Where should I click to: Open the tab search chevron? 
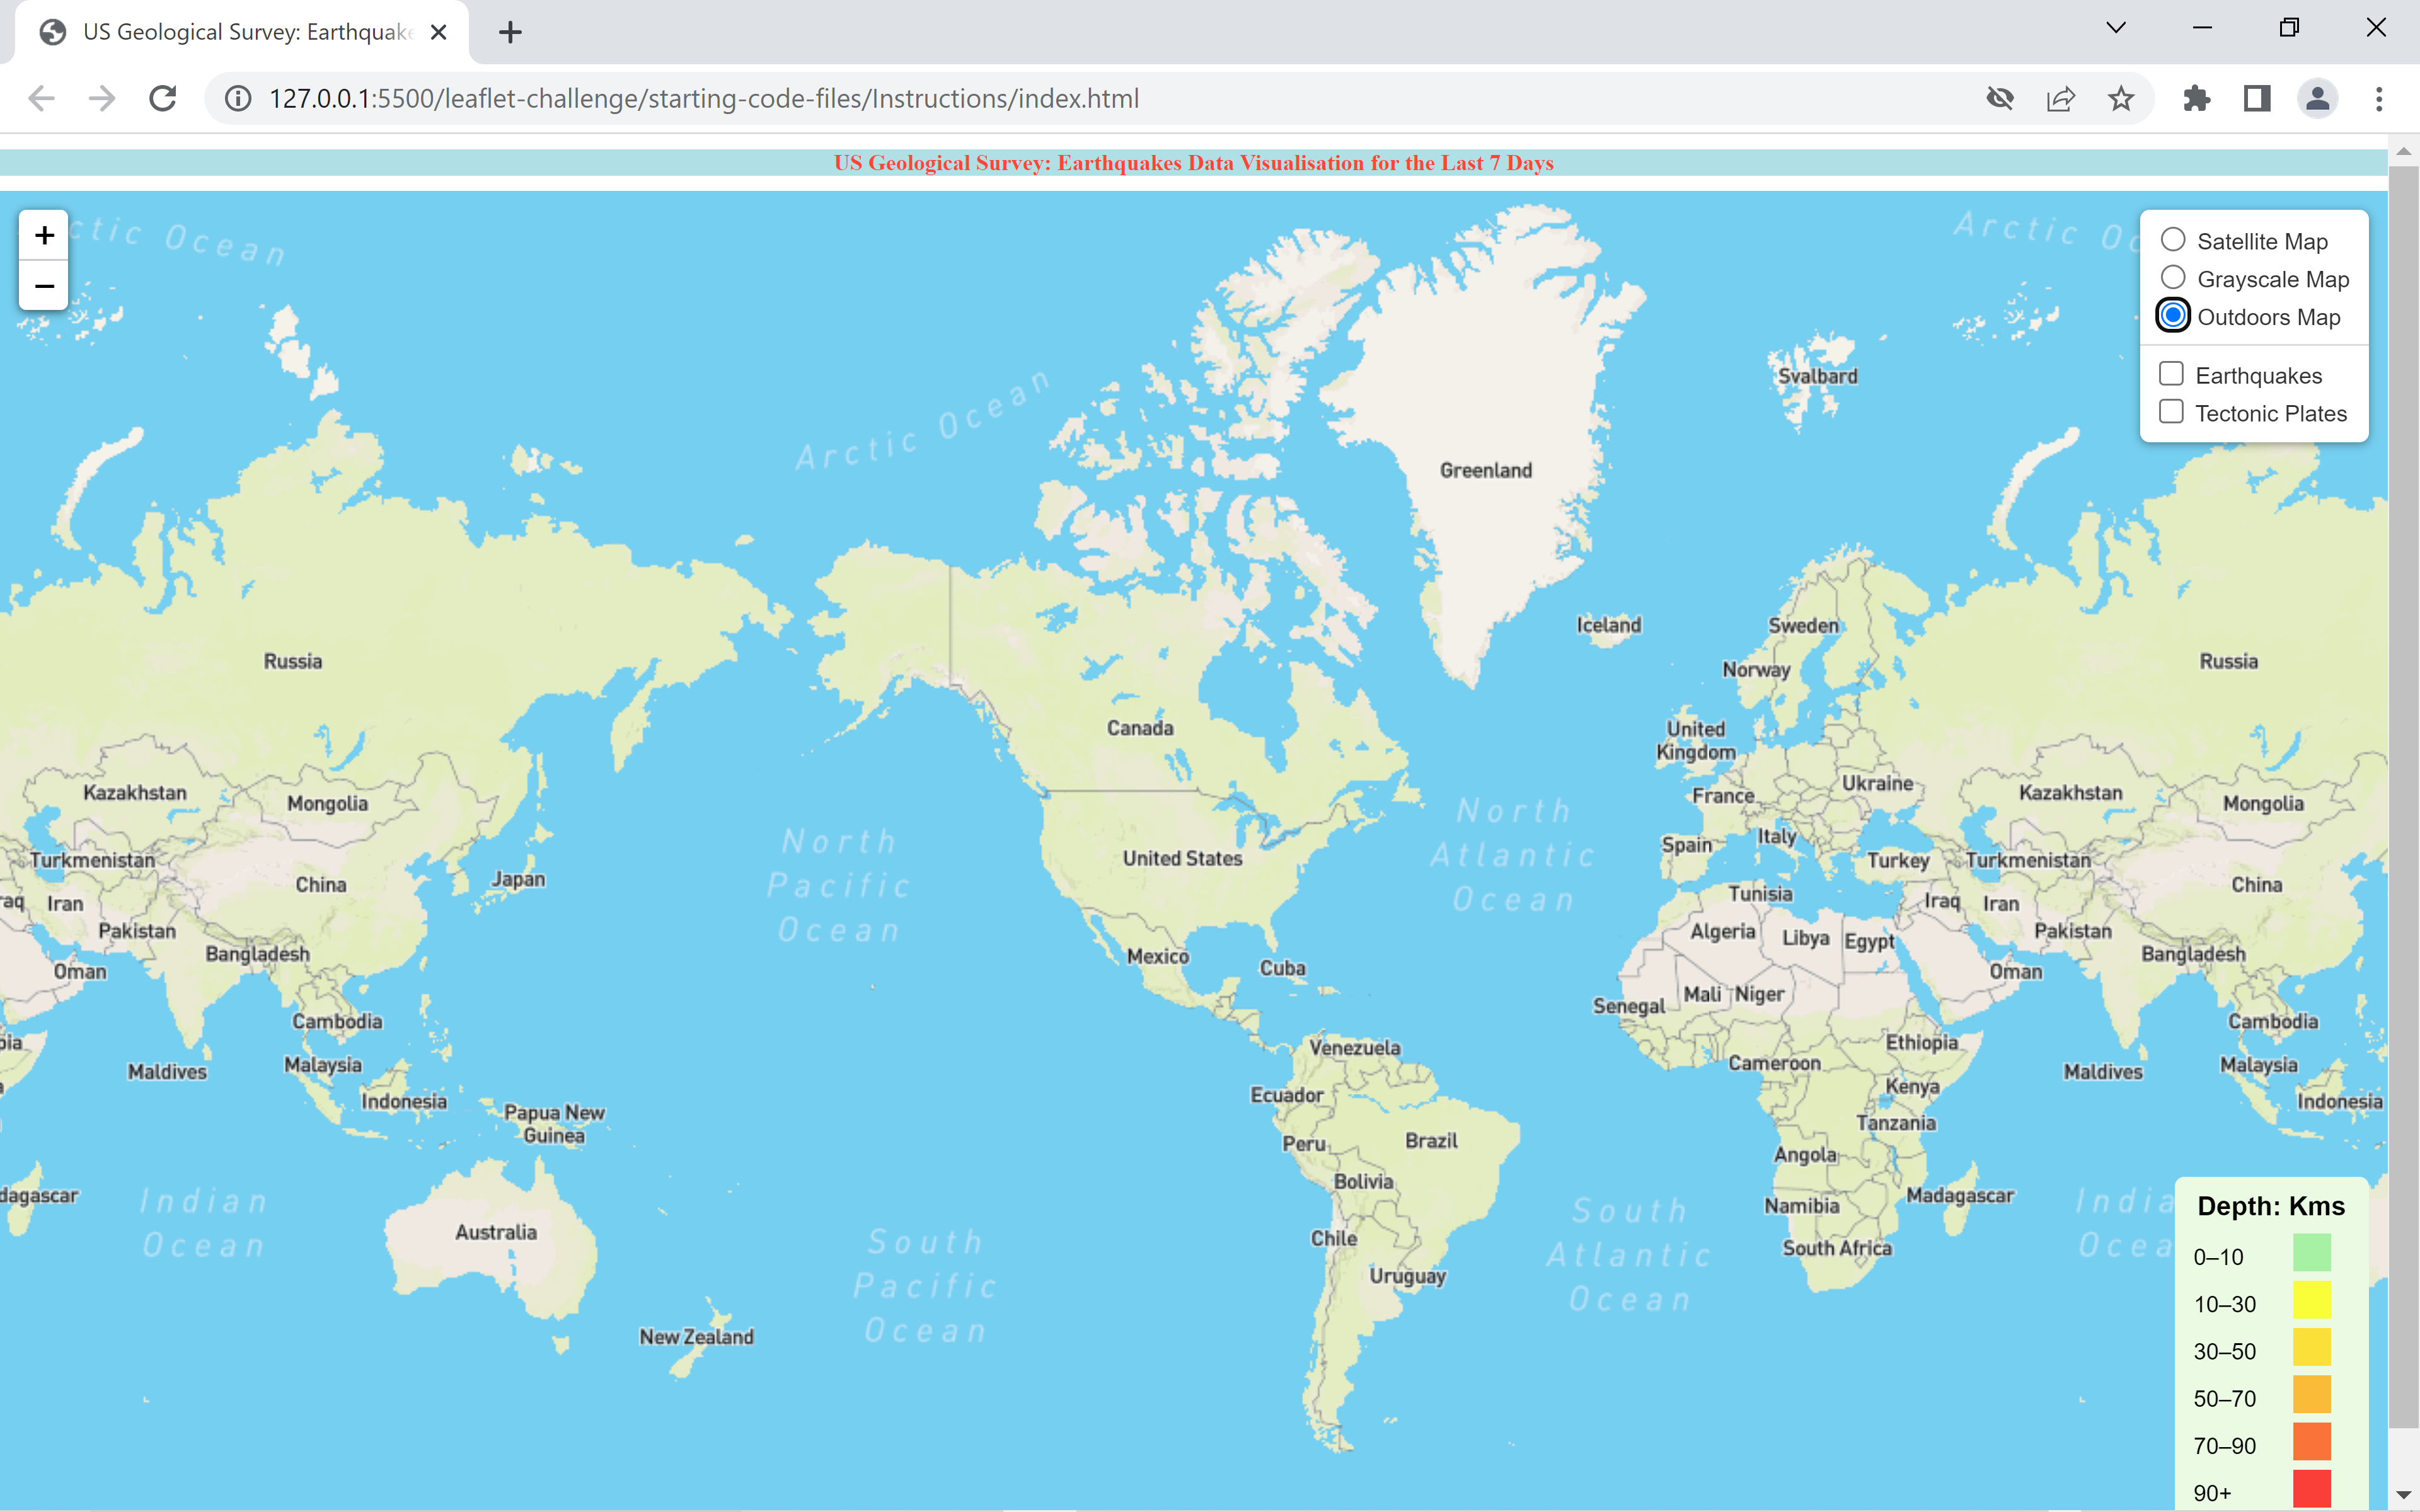(2116, 28)
